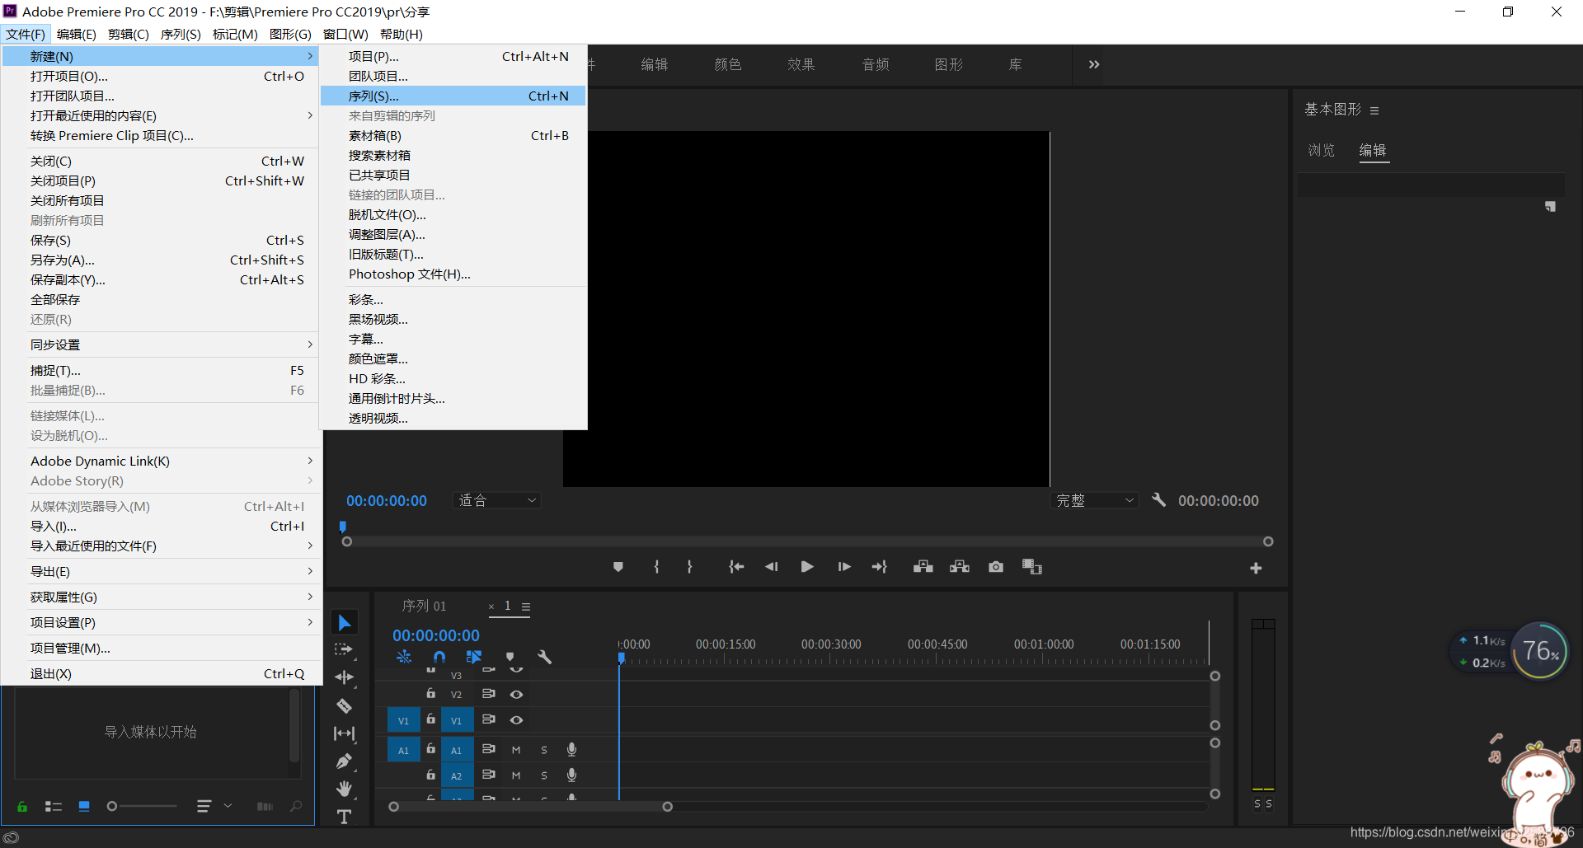Screen dimensions: 1583x848
Task: Select 调整图层(A) menu entry
Action: (x=454, y=235)
